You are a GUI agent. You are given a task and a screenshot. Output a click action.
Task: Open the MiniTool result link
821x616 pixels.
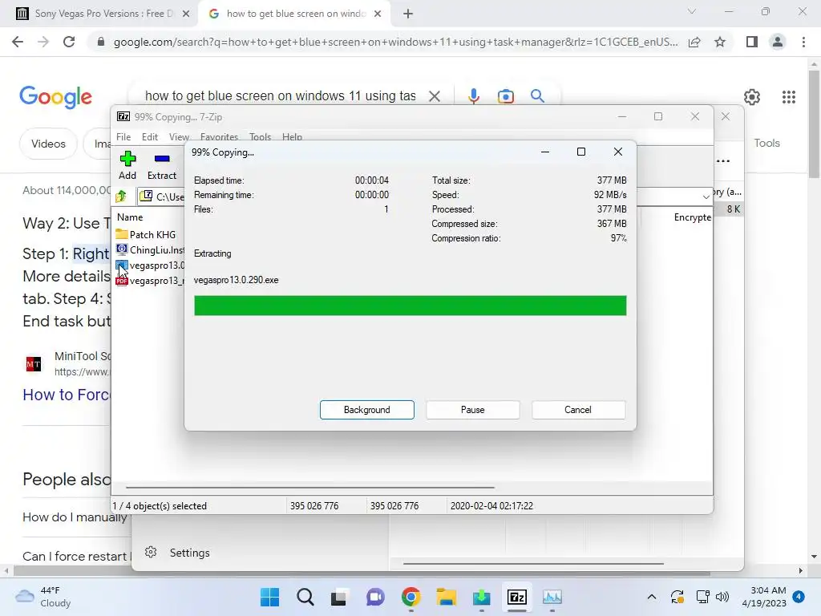67,395
